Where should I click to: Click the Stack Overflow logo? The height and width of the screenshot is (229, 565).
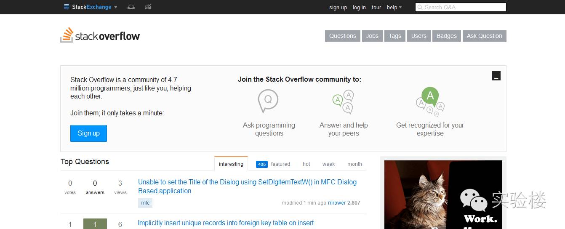coord(100,36)
